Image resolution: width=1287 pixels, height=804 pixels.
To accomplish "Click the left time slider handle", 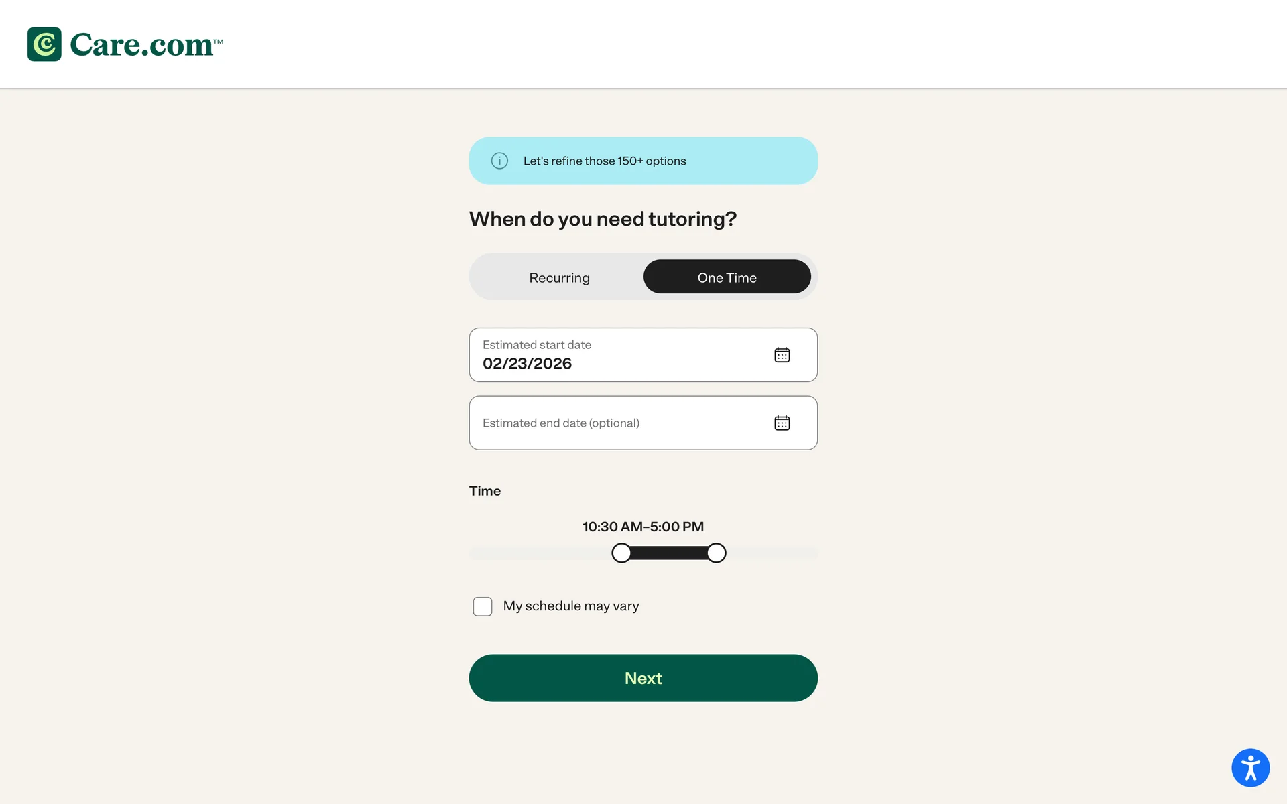I will click(x=621, y=553).
